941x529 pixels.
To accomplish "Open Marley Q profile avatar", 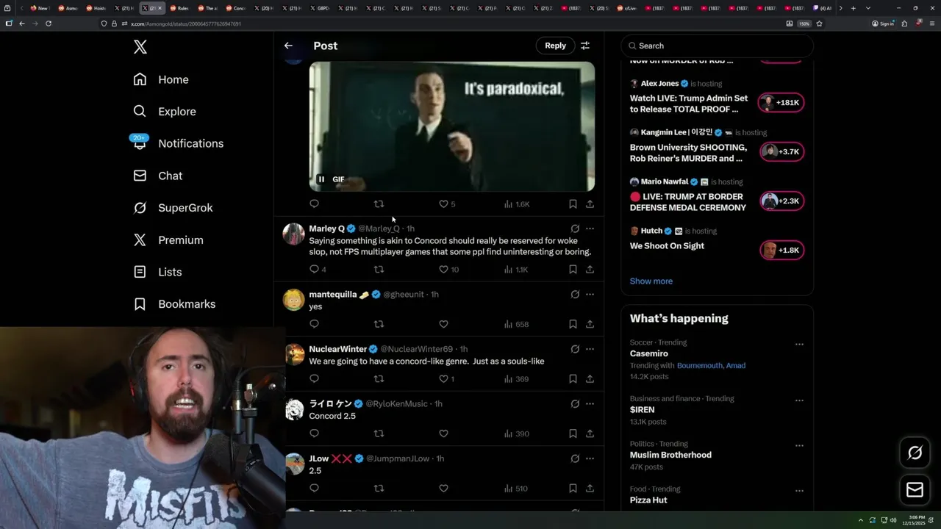I will 294,234.
